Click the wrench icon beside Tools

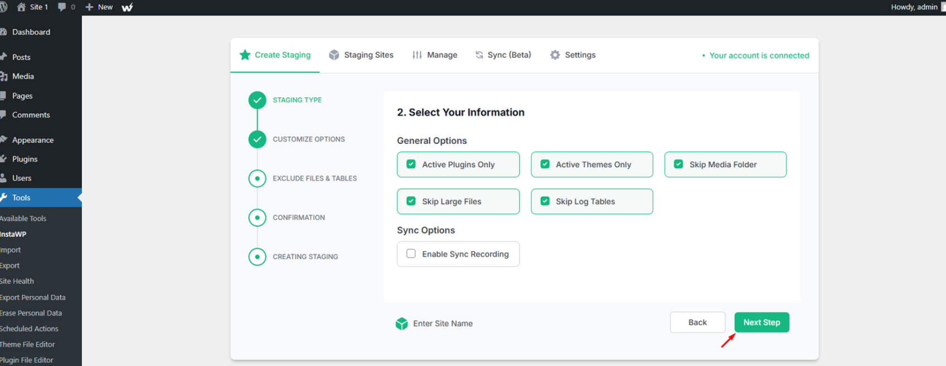[x=3, y=197]
